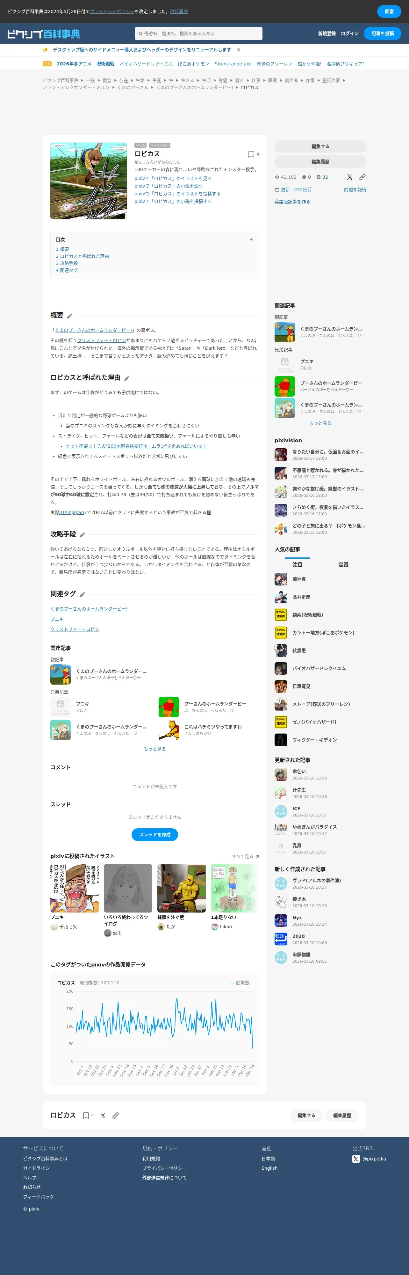Viewport: 409px width, 1275px height.
Task: Click たか author avatar
Action: [161, 927]
